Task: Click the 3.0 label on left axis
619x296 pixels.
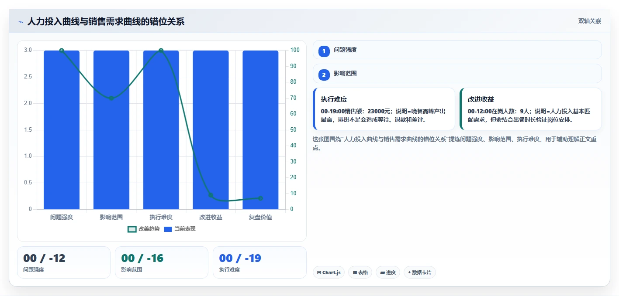Action: [x=28, y=50]
